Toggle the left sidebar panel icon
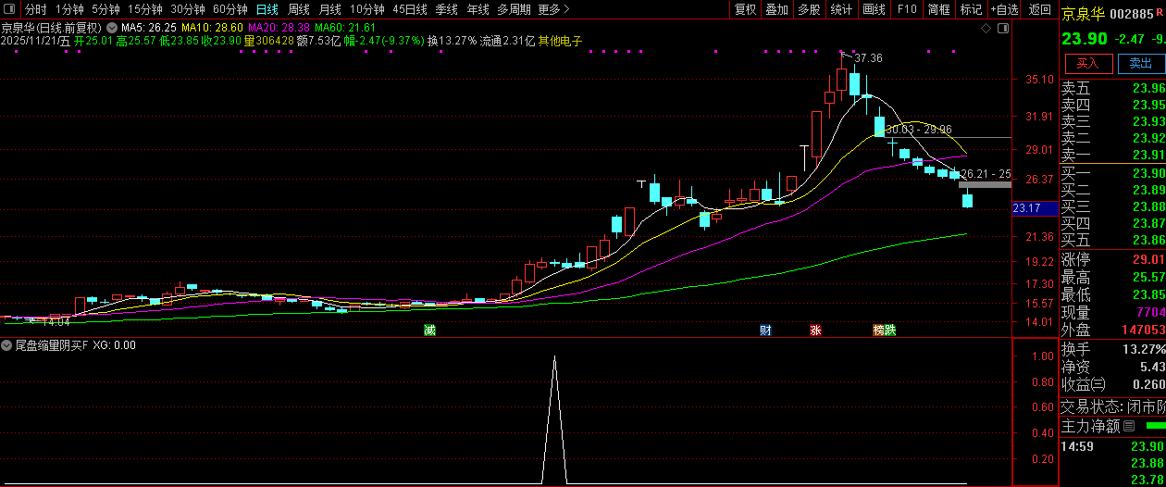Screen dimensions: 1166x487 click(x=11, y=9)
